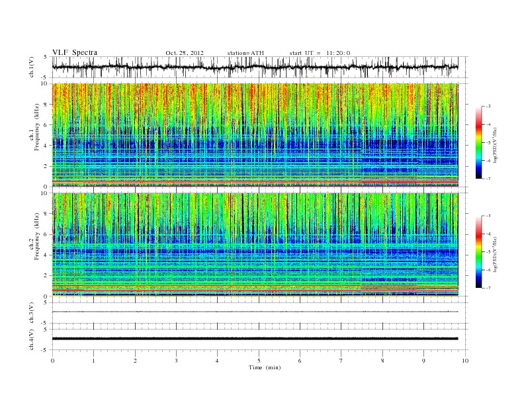524x405 pixels.
Task: Click the ch.2 spectrogram color bar
Action: point(478,252)
